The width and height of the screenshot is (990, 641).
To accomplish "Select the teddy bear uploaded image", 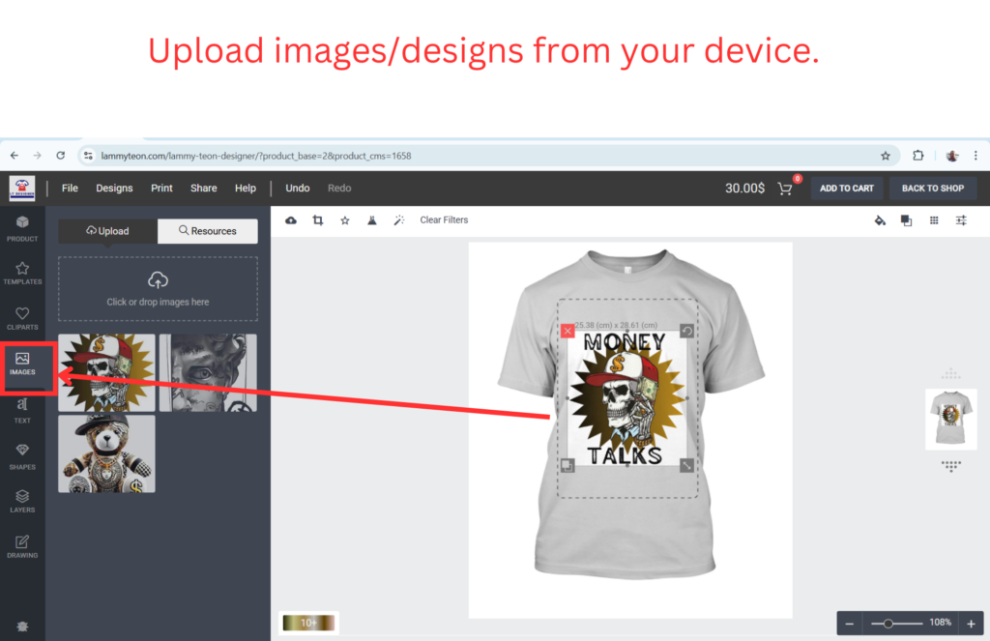I will tap(106, 453).
